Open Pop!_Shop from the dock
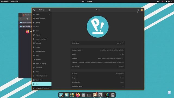 tap(95, 95)
